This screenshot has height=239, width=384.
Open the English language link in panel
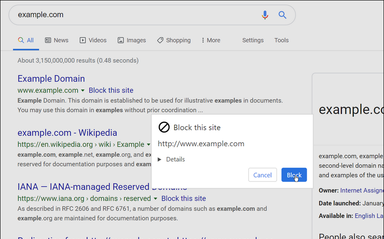coord(369,216)
